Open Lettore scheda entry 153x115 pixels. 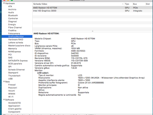point(16,42)
